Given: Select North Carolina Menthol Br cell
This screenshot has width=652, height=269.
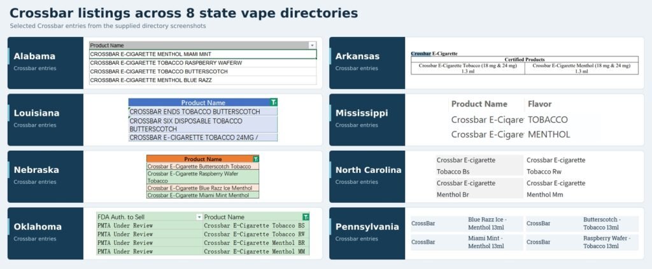Looking at the screenshot, I should (479, 188).
